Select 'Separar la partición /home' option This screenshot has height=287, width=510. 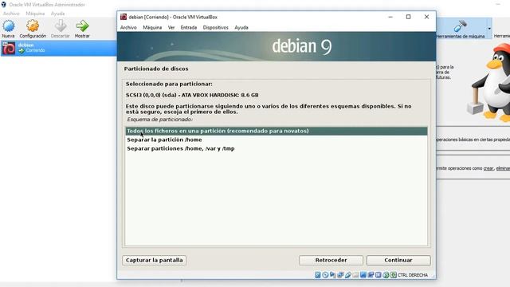coord(277,140)
